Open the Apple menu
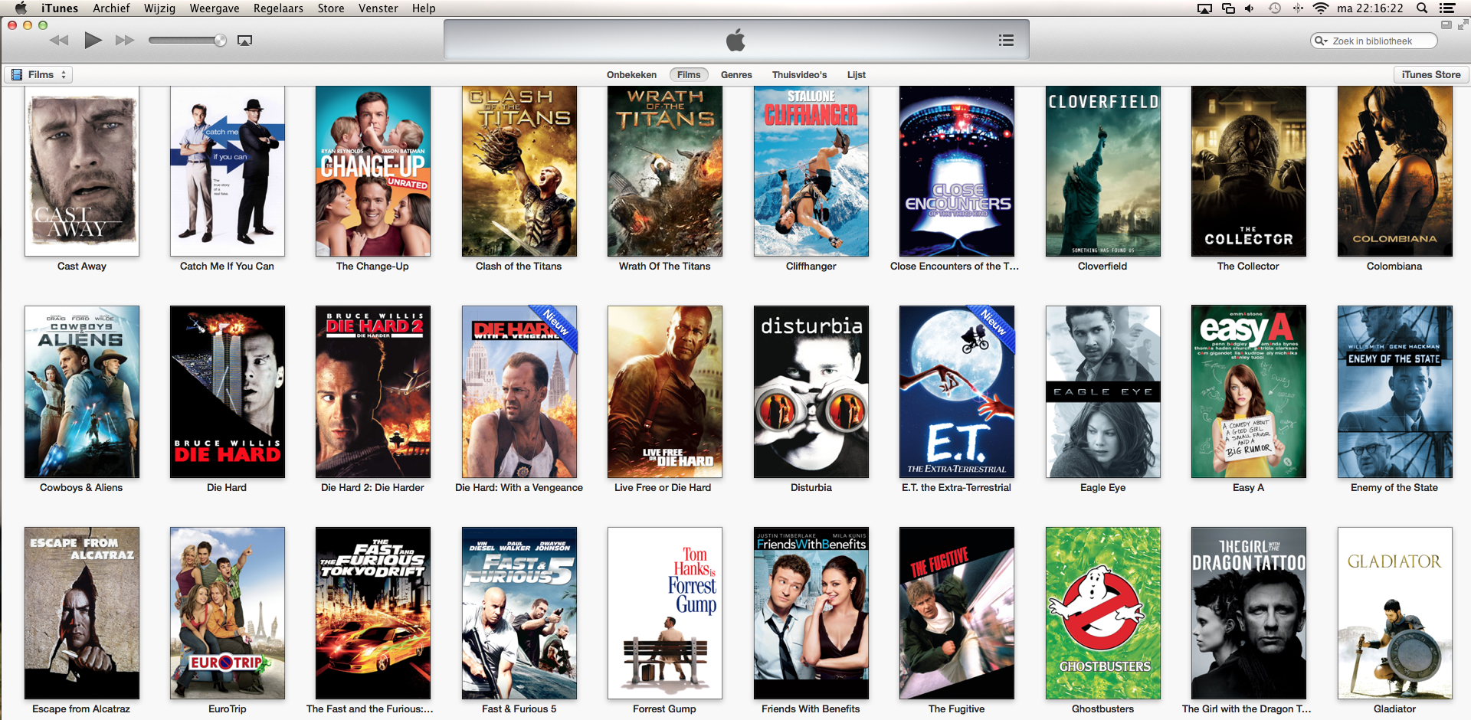1471x720 pixels. 21,8
